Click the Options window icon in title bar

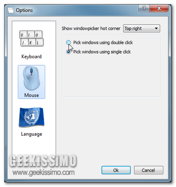(x=10, y=10)
